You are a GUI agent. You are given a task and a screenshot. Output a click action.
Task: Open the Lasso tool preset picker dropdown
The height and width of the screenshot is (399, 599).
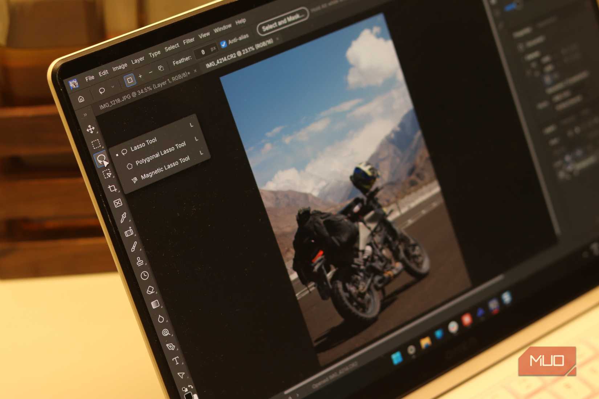pyautogui.click(x=113, y=87)
